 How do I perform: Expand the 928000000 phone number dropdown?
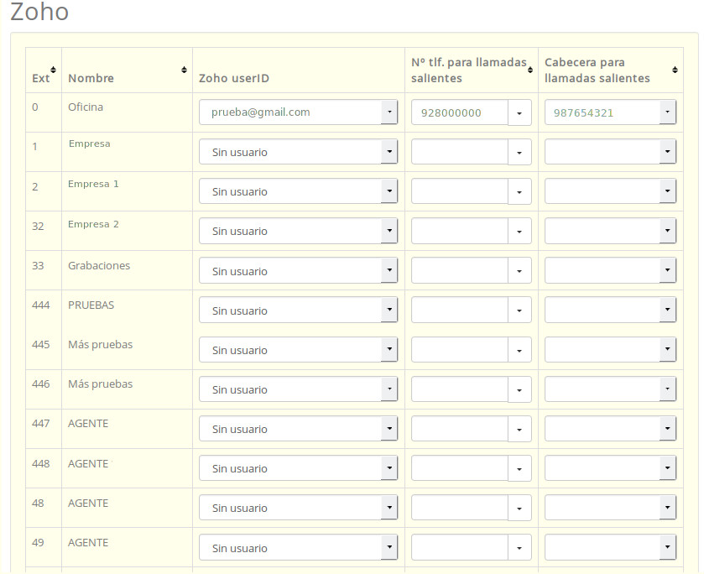pyautogui.click(x=519, y=111)
